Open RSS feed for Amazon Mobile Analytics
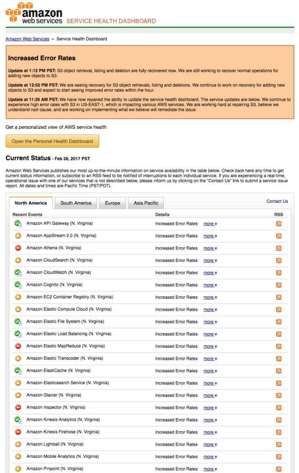This screenshot has height=473, width=299. coord(279,457)
